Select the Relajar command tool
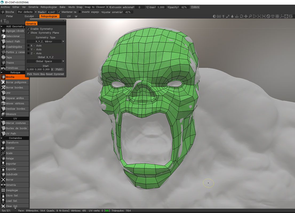This screenshot has width=295, height=213. click(10, 158)
